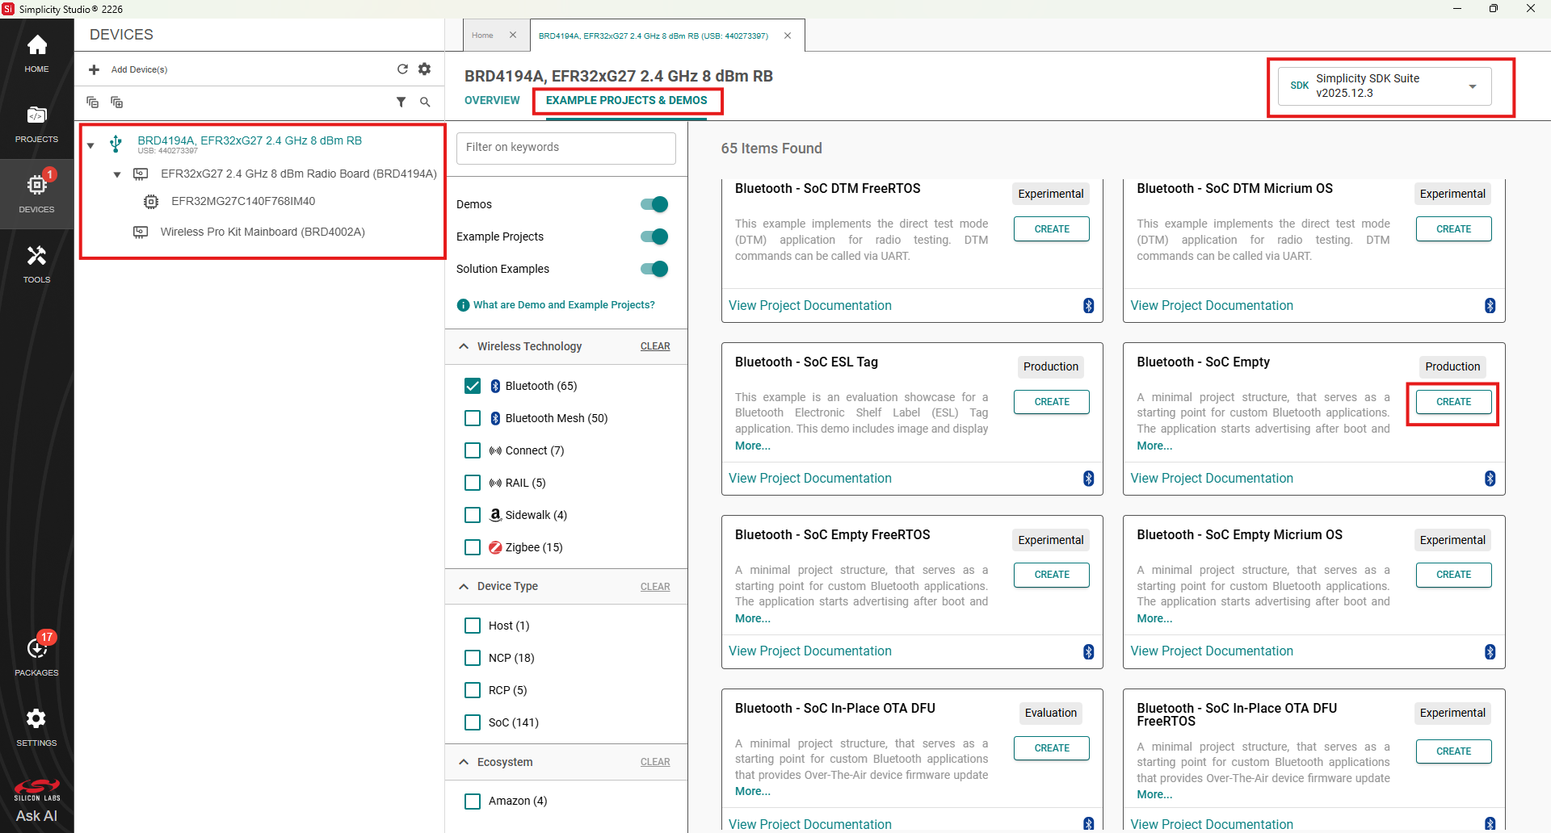
Task: Create the Bluetooth - SoC Empty project
Action: [x=1453, y=402]
